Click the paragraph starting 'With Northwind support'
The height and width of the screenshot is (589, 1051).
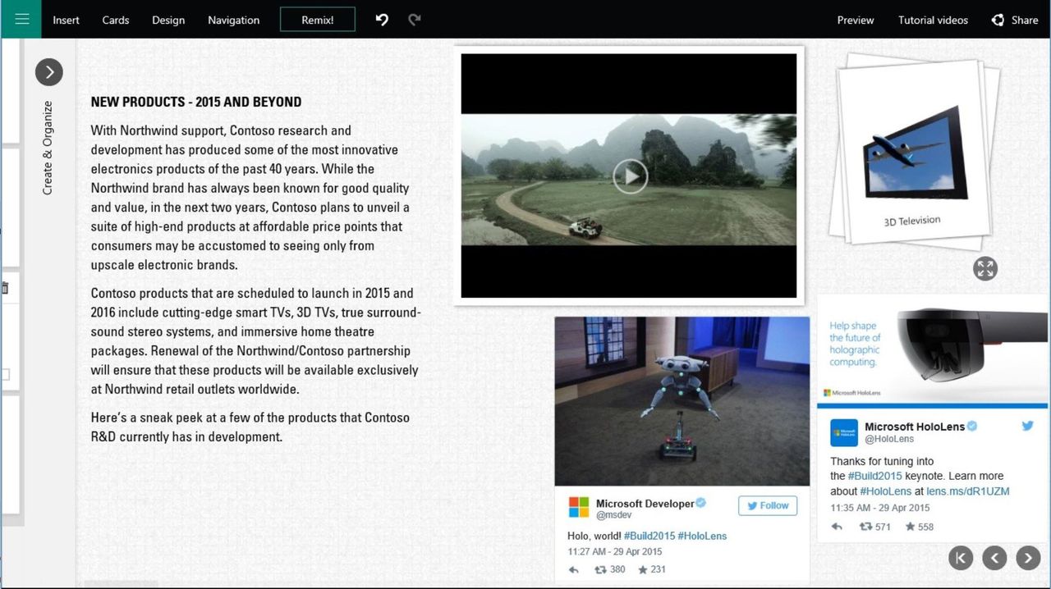252,198
